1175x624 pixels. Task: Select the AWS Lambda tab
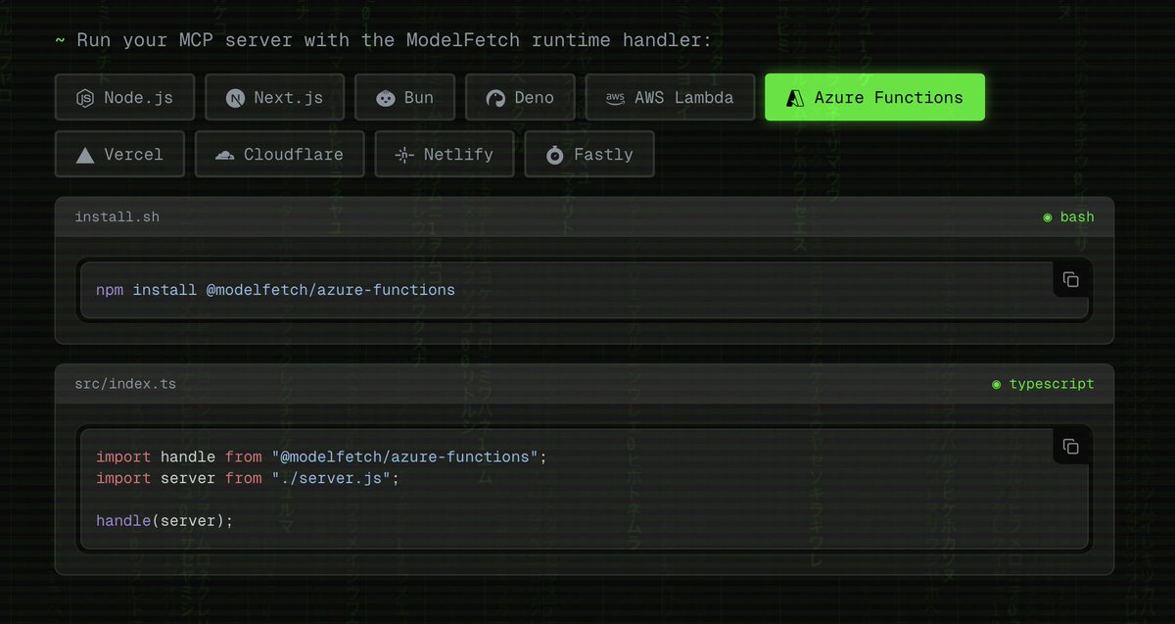point(670,97)
